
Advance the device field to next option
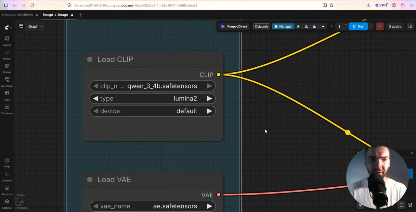coord(209,111)
